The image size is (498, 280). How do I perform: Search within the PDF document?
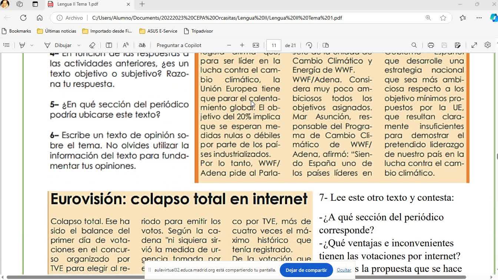(414, 45)
